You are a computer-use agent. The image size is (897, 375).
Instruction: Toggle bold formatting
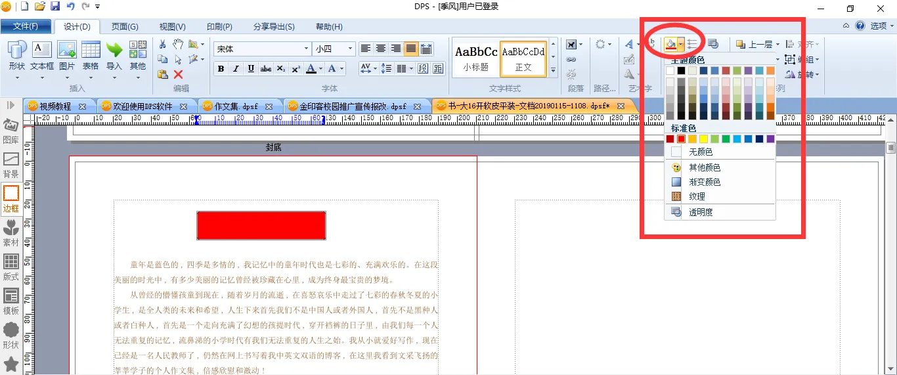point(221,68)
